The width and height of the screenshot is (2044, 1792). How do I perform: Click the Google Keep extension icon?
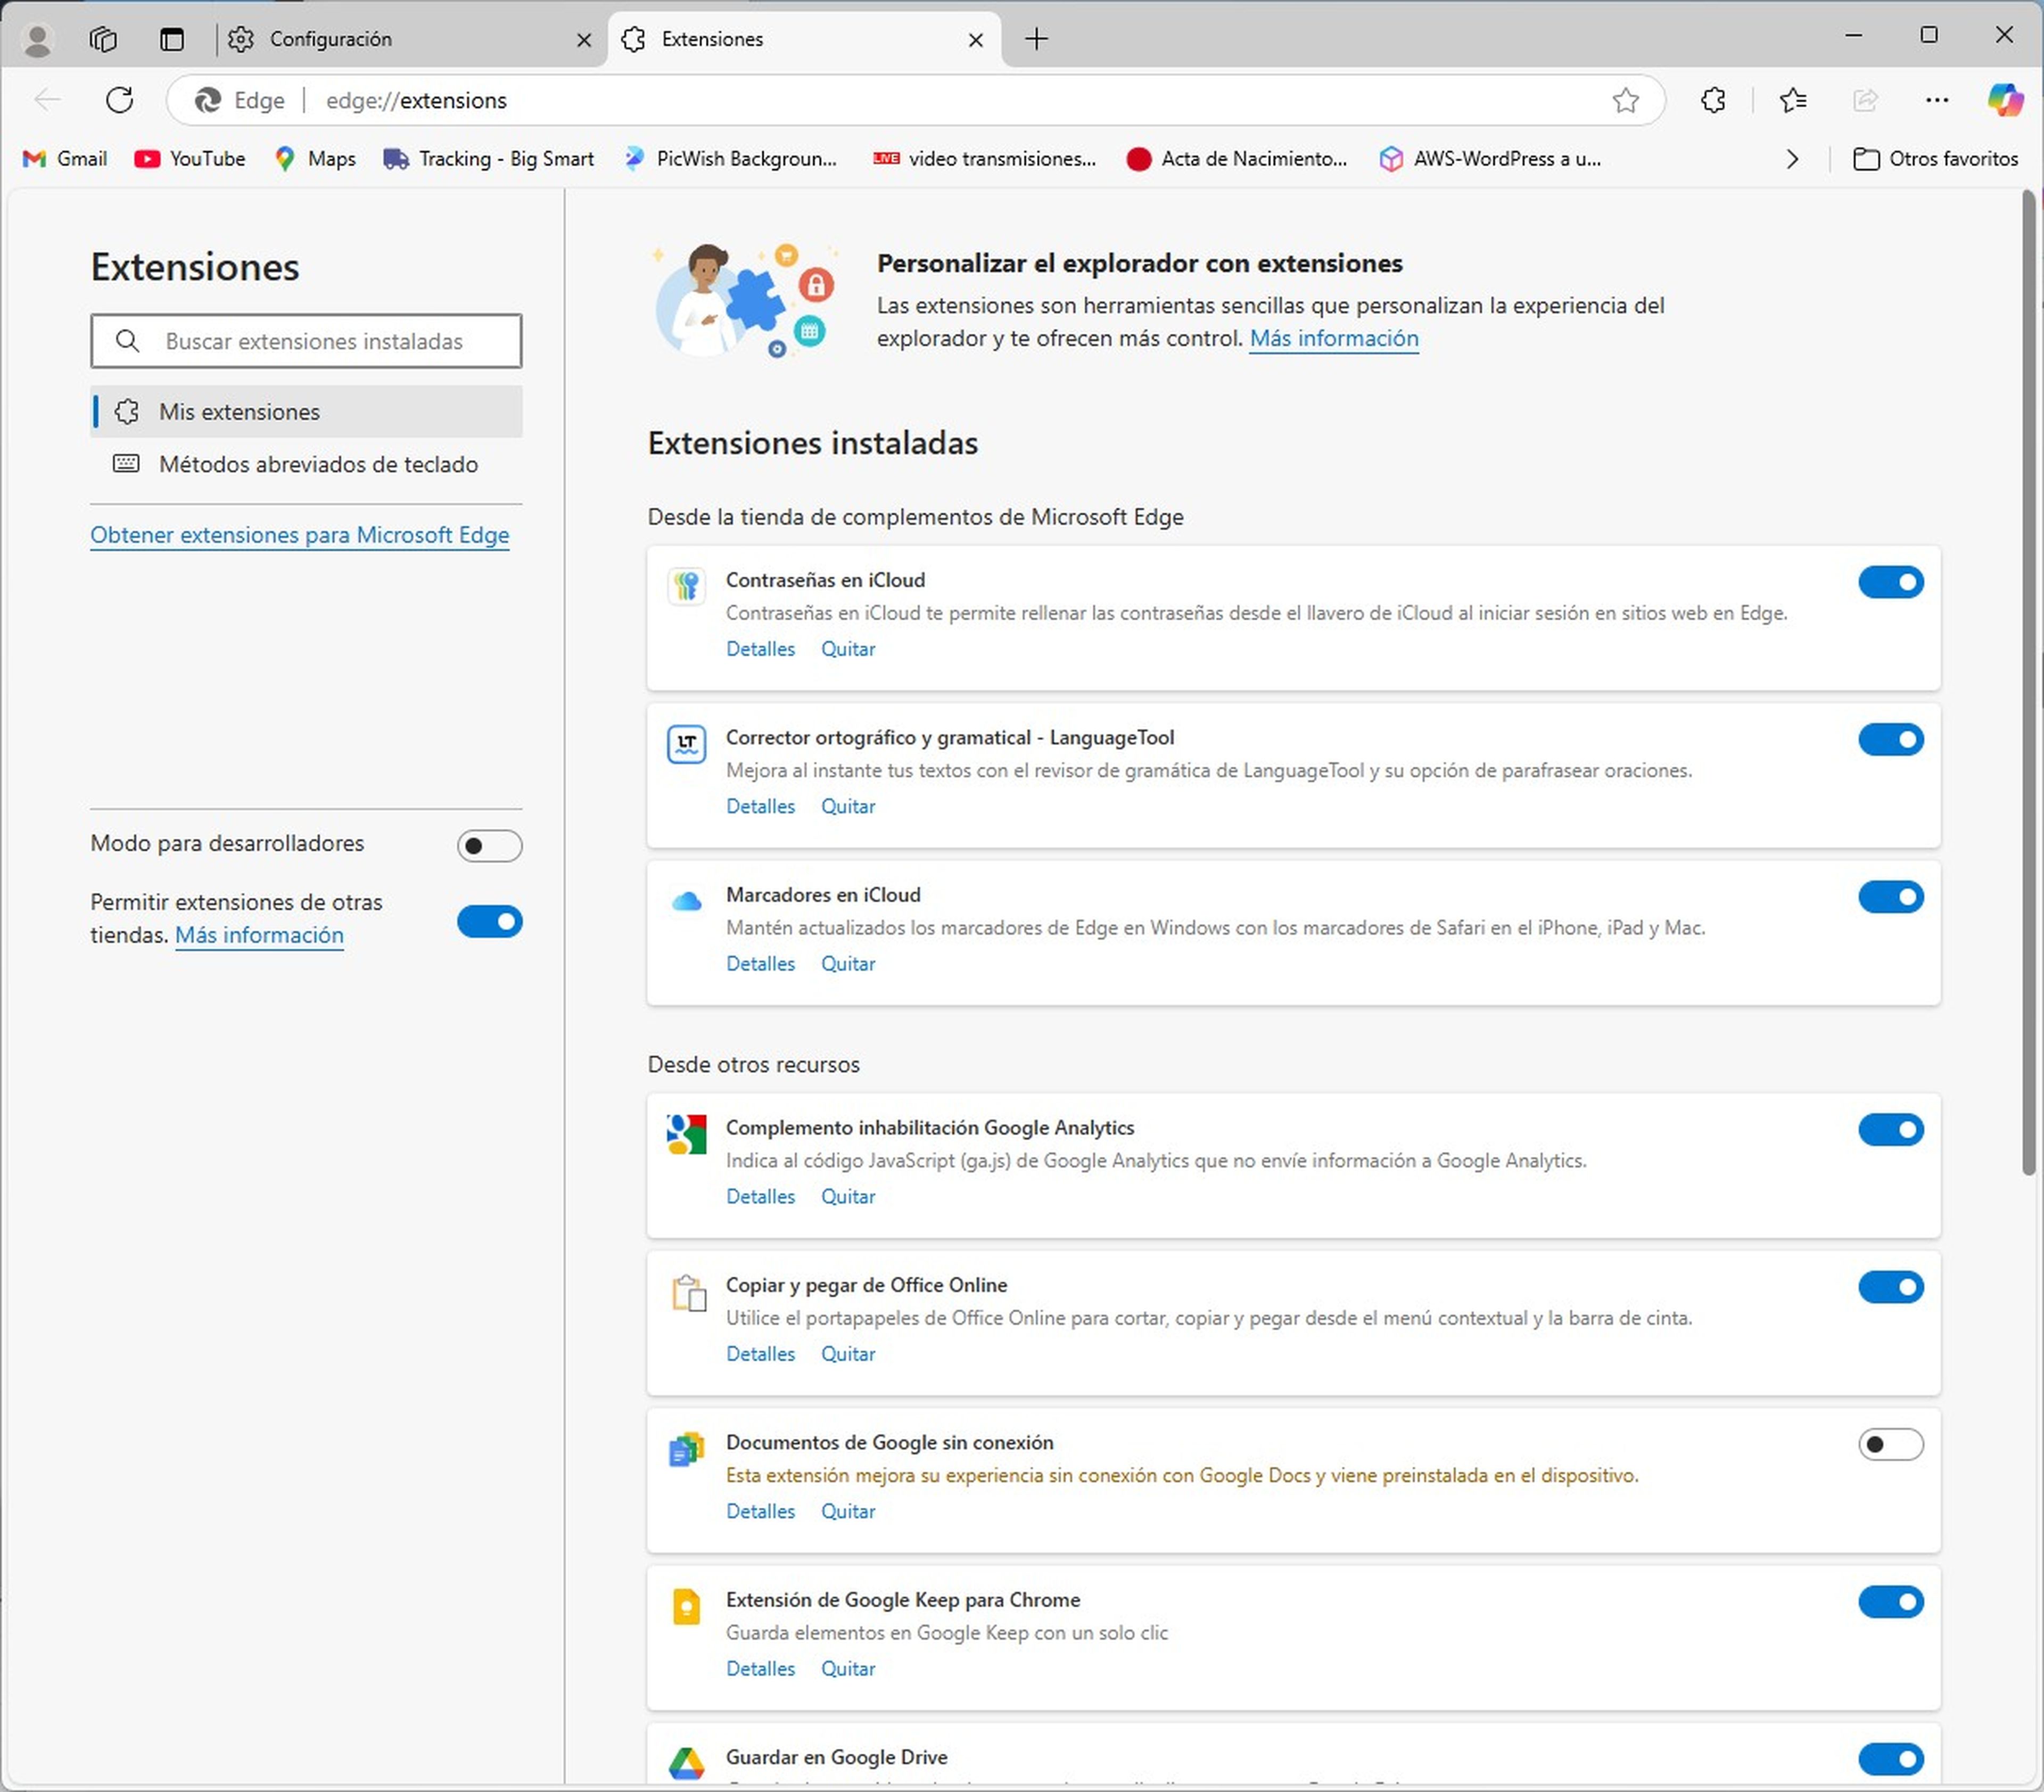(686, 1607)
